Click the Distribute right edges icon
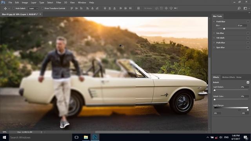The width and height of the screenshot is (251, 141). click(x=131, y=8)
